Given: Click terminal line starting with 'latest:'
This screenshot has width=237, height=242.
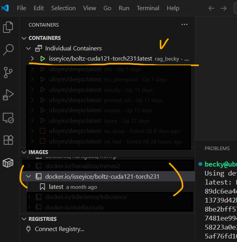Looking at the screenshot, I should (x=221, y=182).
